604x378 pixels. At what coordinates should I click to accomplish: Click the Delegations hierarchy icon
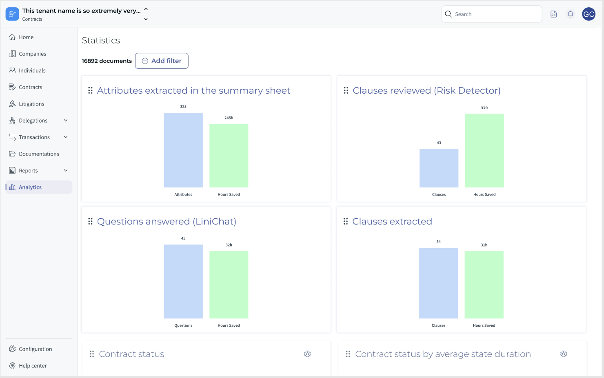point(12,121)
